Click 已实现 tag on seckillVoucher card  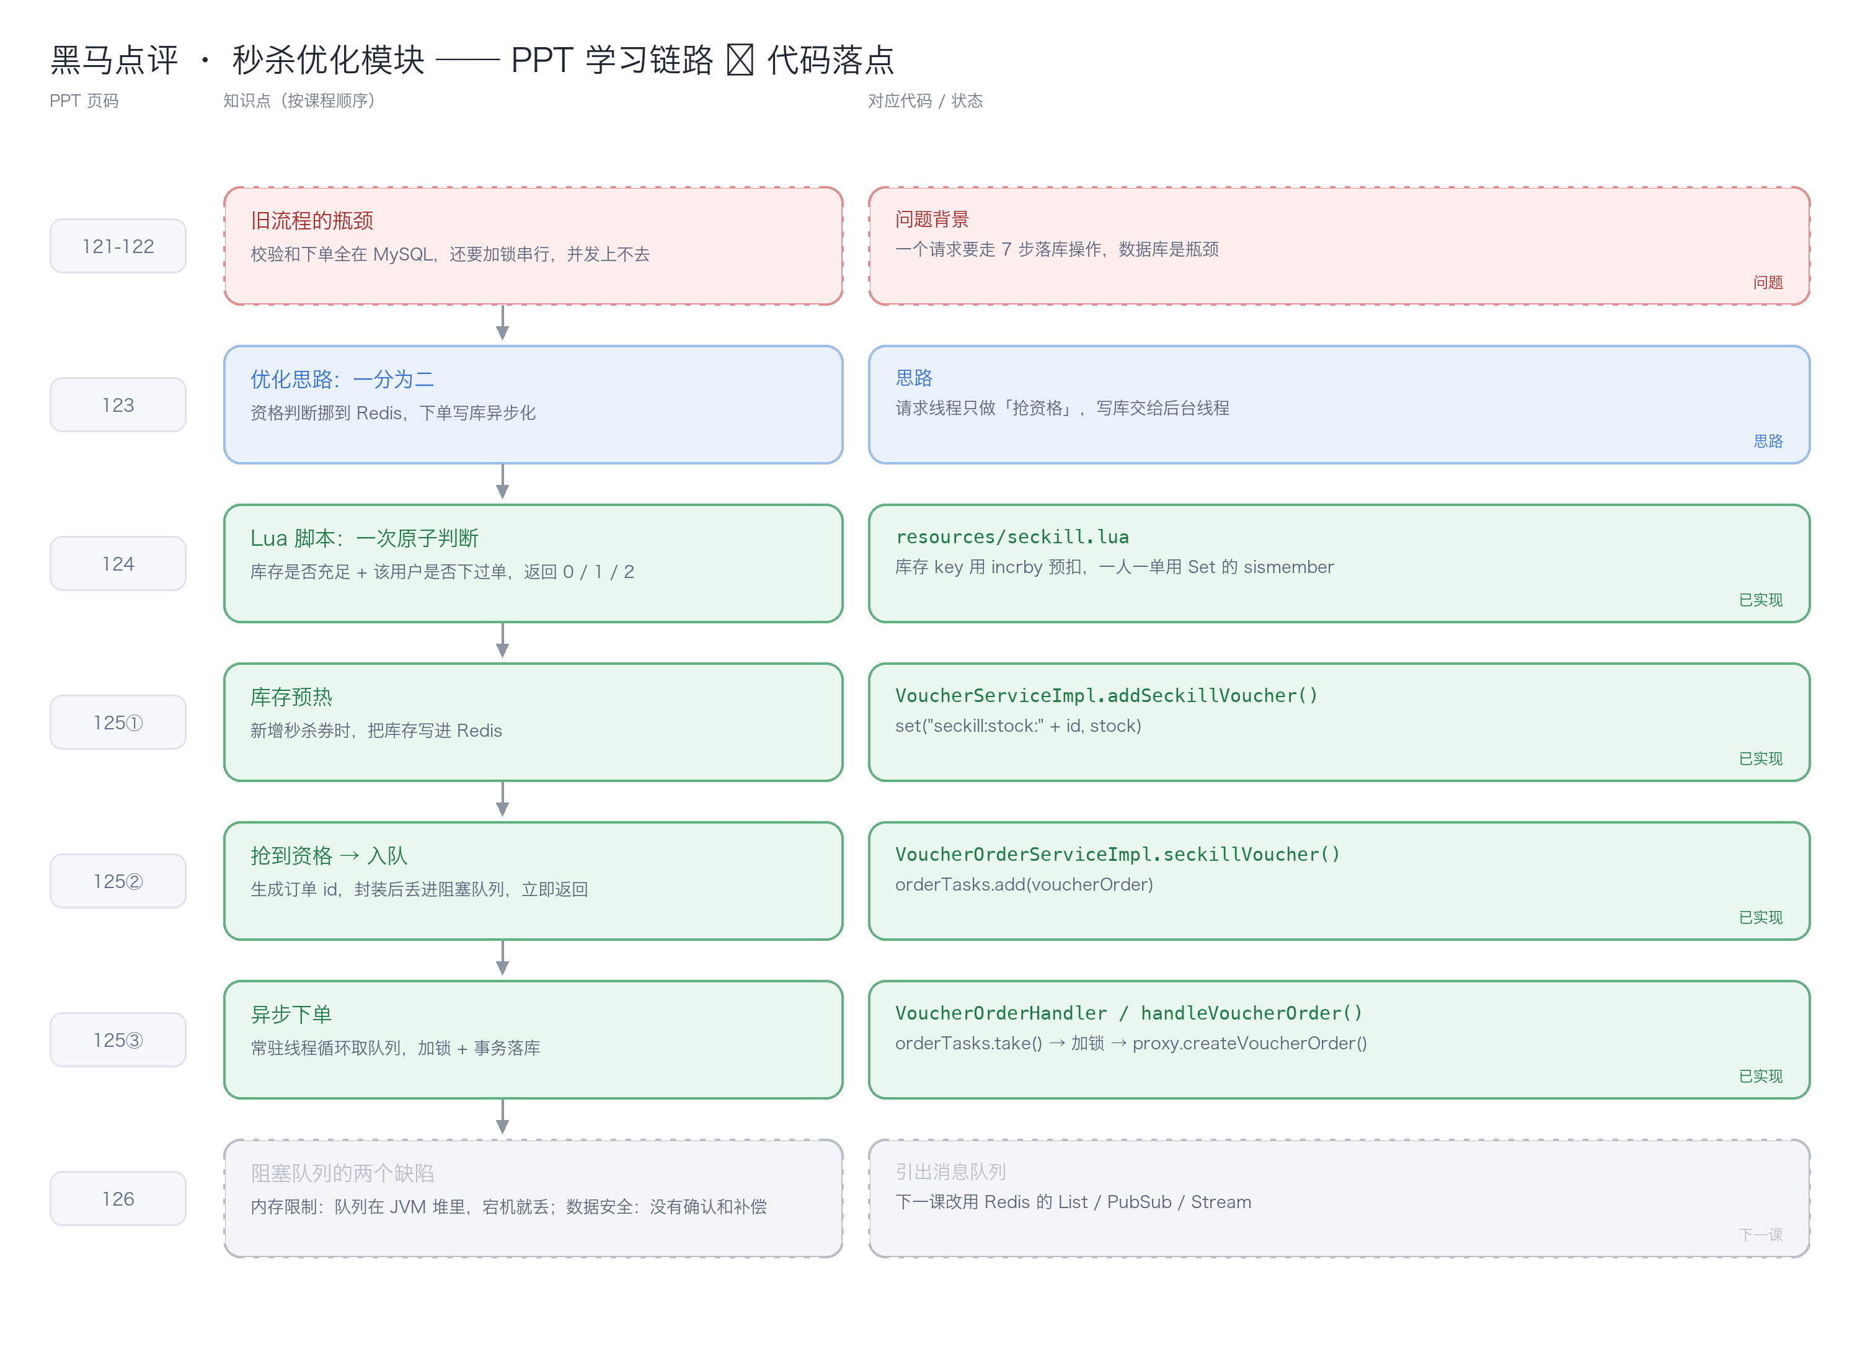(1761, 917)
